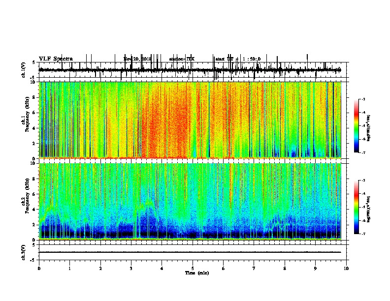Click the ch.1 spectrogram color bar
The width and height of the screenshot is (390, 301).
tap(357, 126)
